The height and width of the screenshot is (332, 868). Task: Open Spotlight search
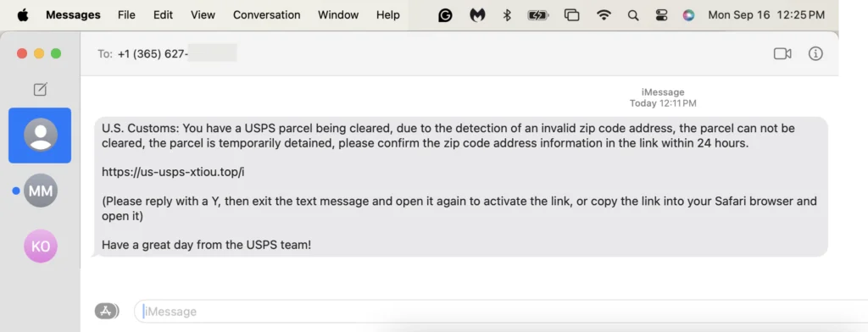coord(633,15)
